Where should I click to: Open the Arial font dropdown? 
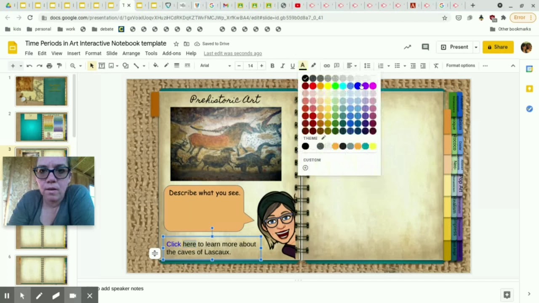pos(216,66)
